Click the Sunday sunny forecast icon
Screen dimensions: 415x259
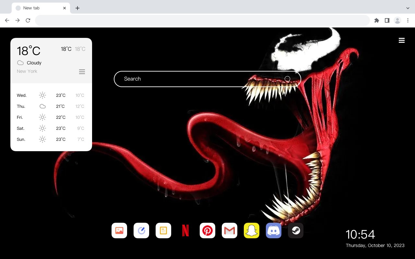42,139
